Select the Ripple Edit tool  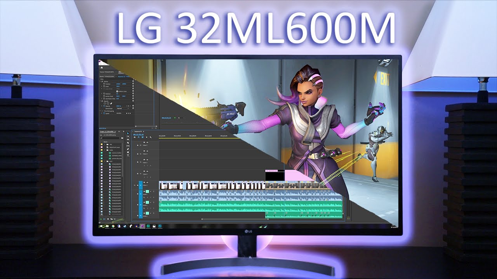pos(128,139)
